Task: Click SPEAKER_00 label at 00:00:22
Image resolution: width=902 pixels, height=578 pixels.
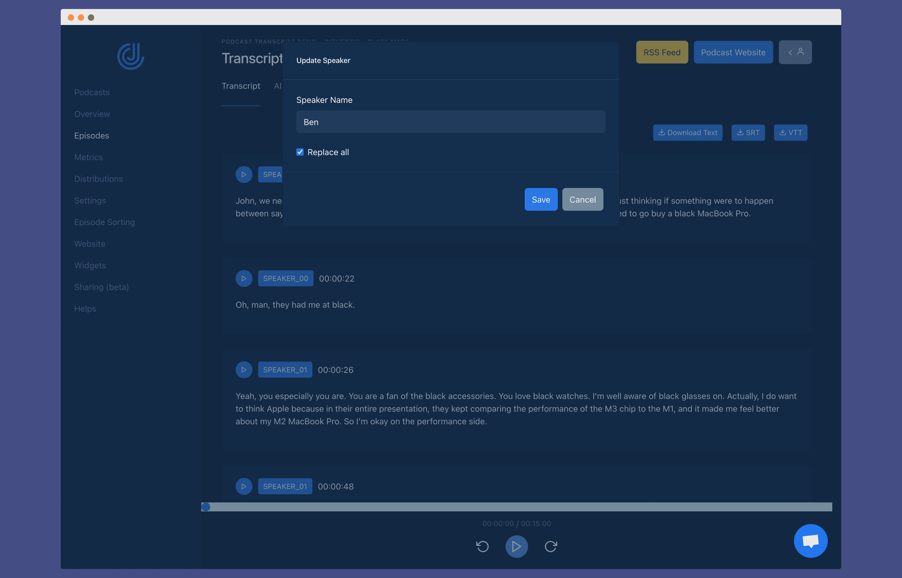Action: 285,278
